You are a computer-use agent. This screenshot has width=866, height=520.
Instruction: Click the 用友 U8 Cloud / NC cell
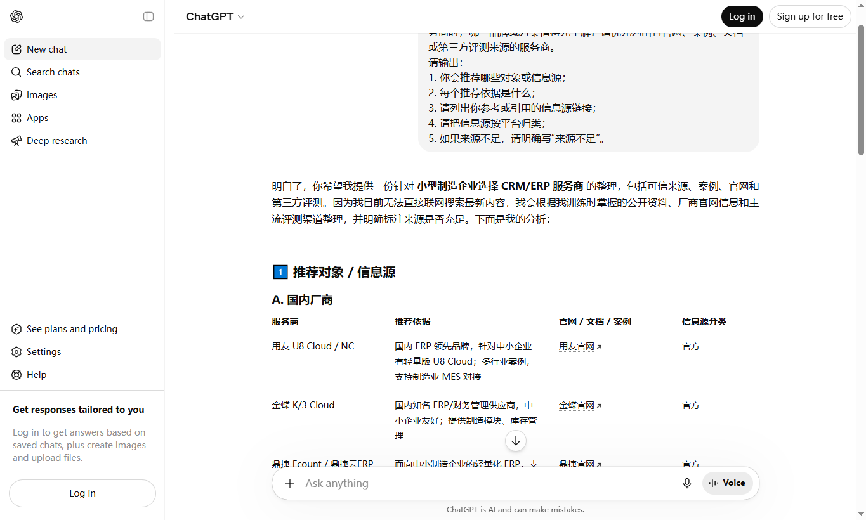point(313,346)
